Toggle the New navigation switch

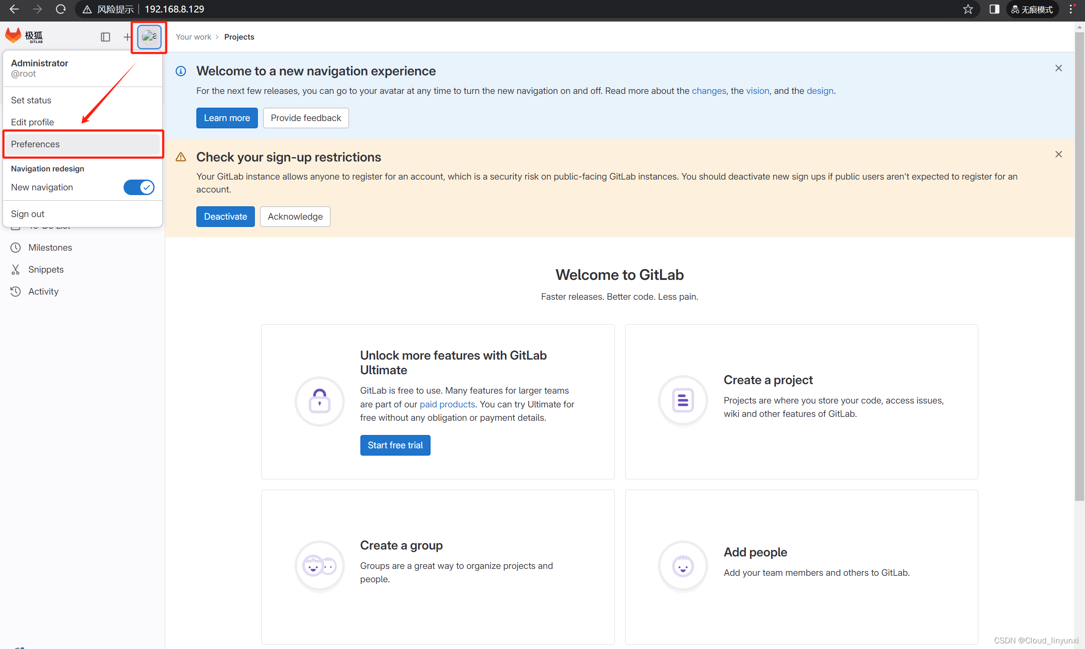(x=139, y=187)
